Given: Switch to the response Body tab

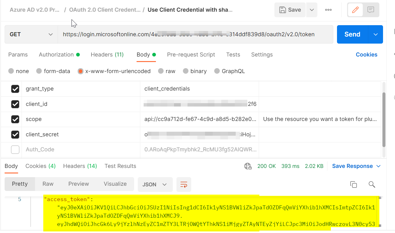Looking at the screenshot, I should (x=11, y=166).
